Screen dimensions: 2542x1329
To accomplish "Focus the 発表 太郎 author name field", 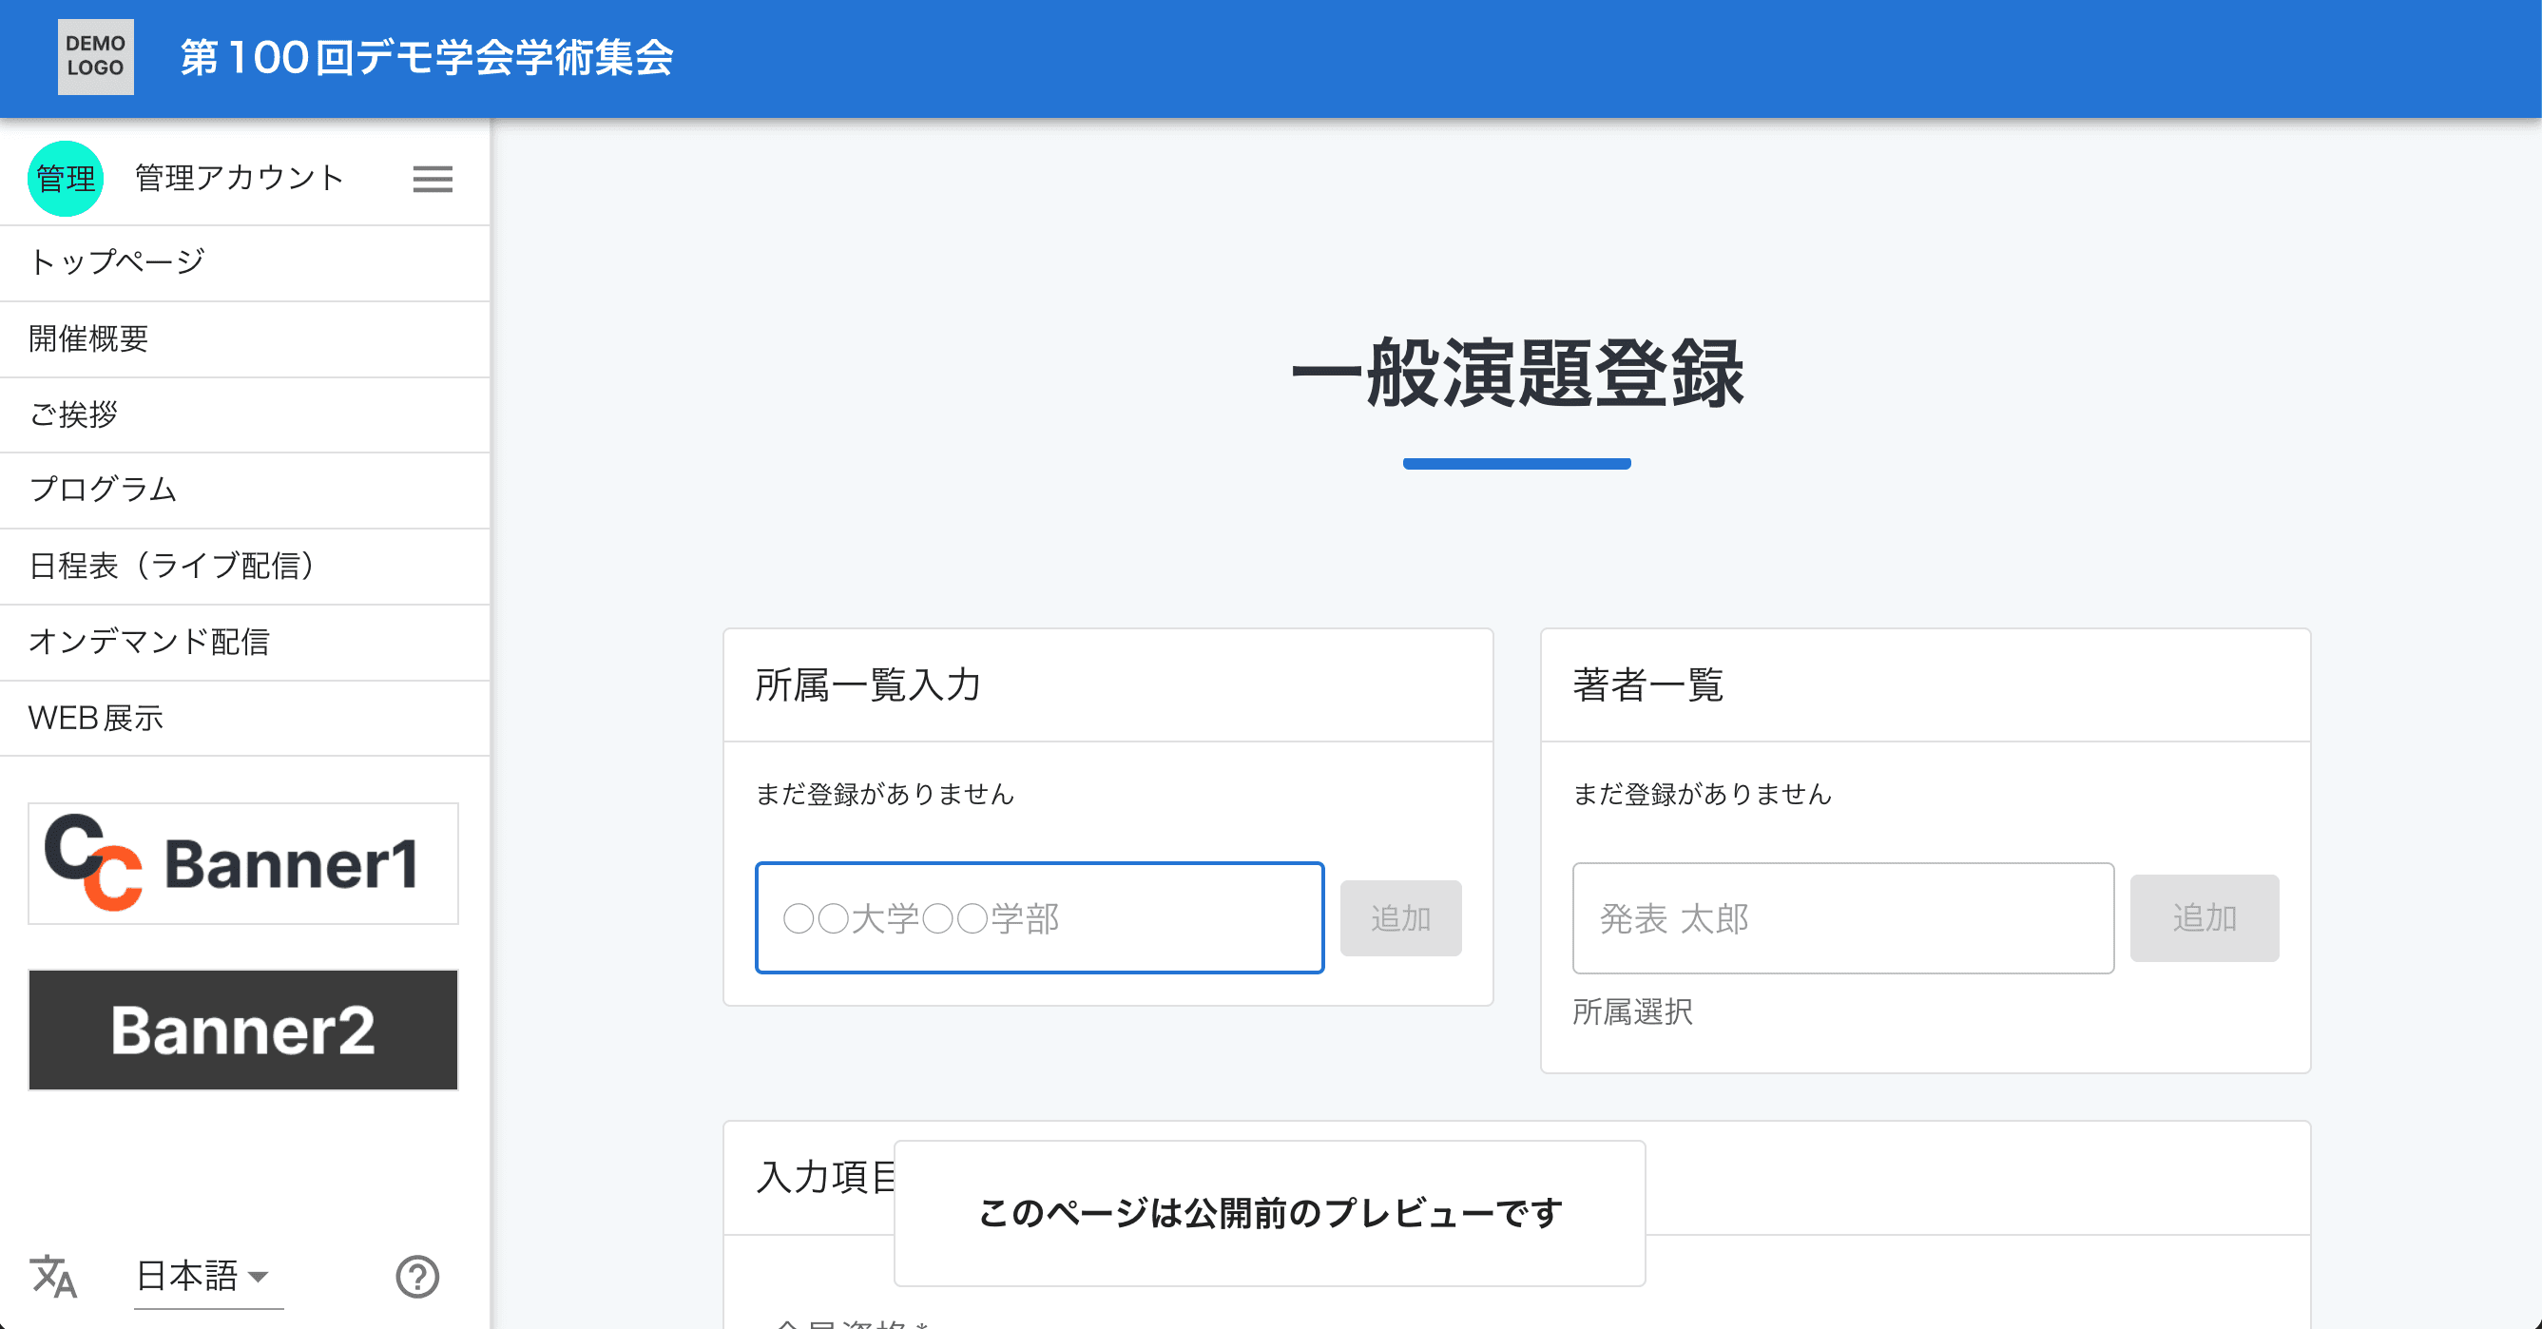I will coord(1842,917).
